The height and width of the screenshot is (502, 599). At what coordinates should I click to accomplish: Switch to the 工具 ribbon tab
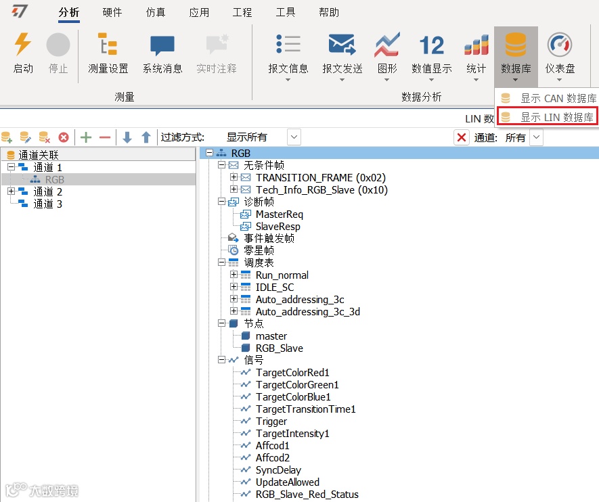click(x=286, y=13)
